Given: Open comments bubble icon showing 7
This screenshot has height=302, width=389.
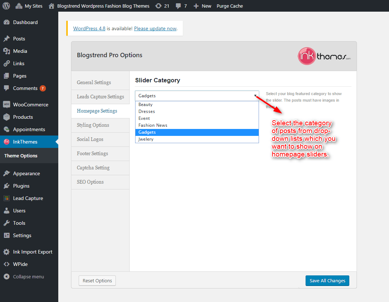Looking at the screenshot, I should [x=178, y=6].
